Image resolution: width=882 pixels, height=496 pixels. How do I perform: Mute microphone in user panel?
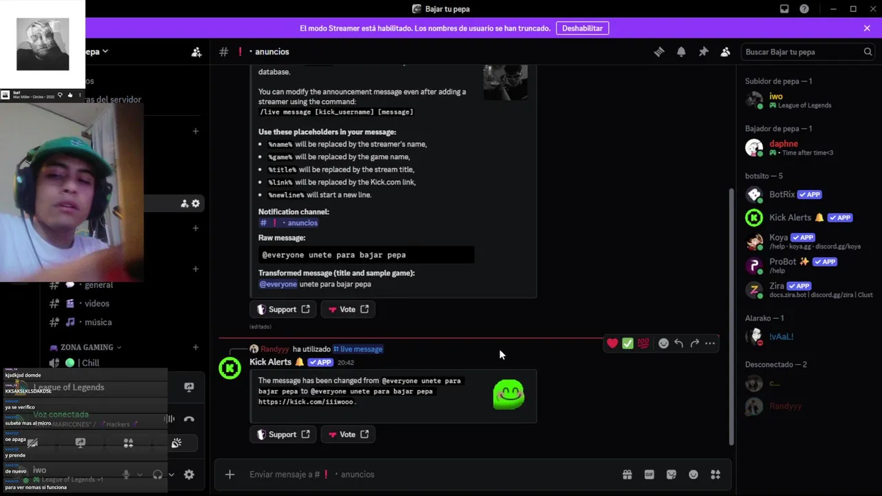(x=126, y=474)
